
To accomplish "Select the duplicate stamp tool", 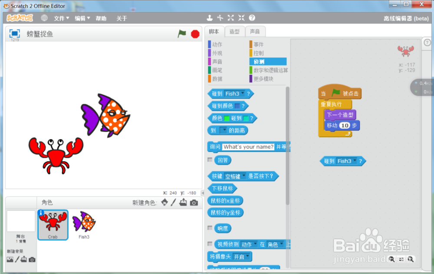I will click(210, 18).
